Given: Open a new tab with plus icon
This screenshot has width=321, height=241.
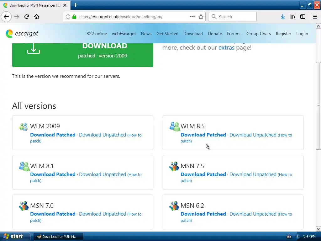Looking at the screenshot, I should 76,5.
